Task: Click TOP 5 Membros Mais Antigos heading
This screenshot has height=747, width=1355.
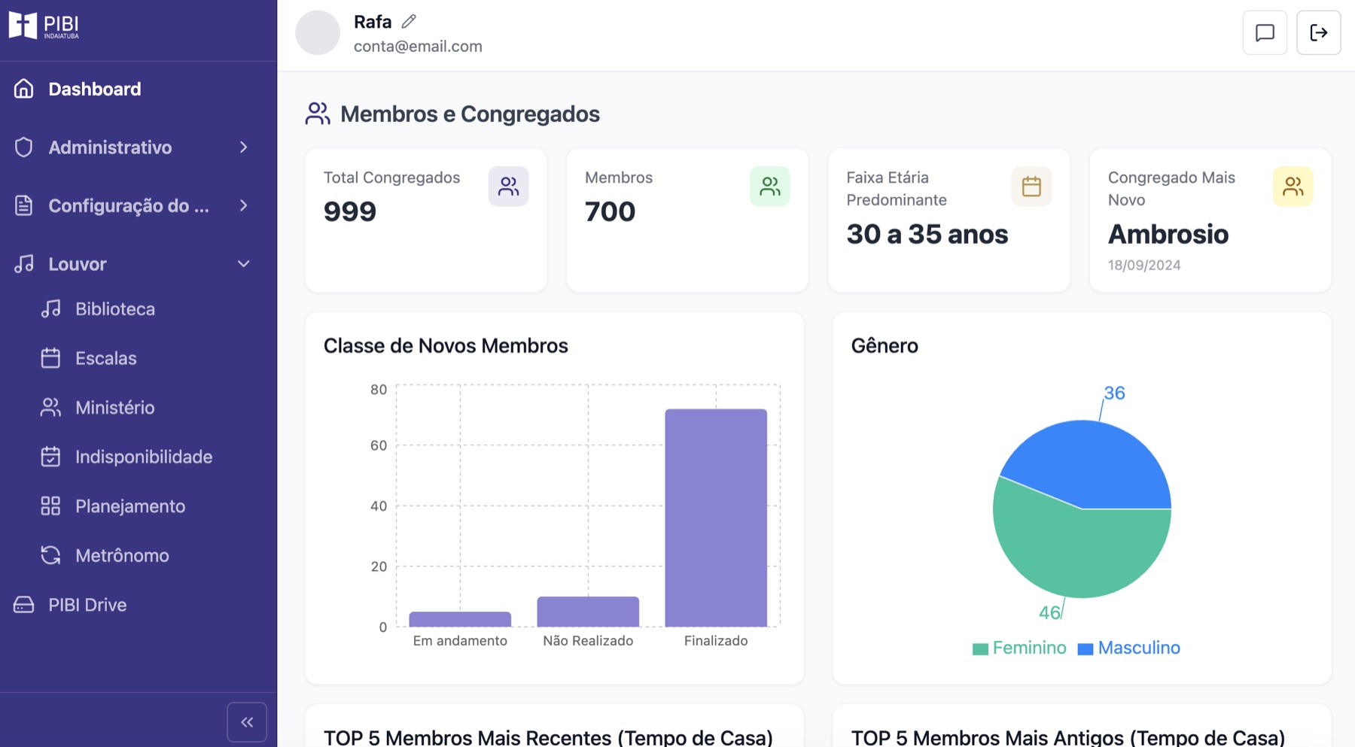Action: coord(1068,737)
